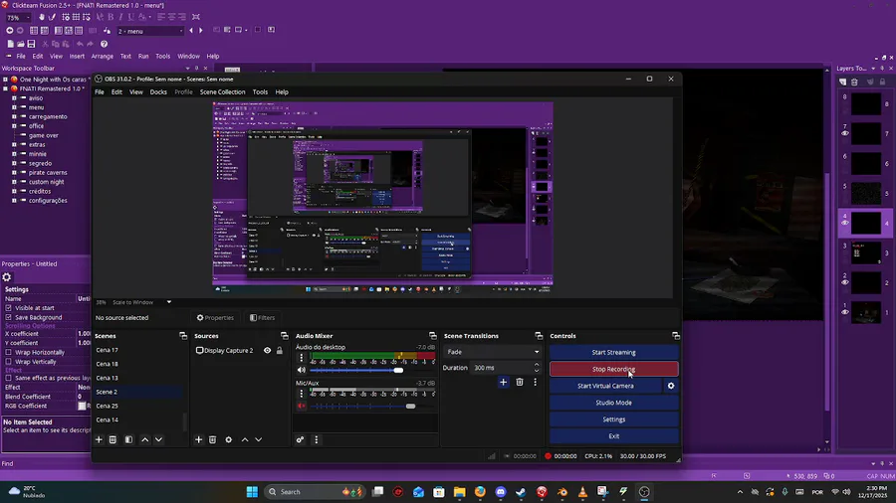Configure virtual camera gear icon
Image resolution: width=896 pixels, height=503 pixels.
pyautogui.click(x=671, y=386)
